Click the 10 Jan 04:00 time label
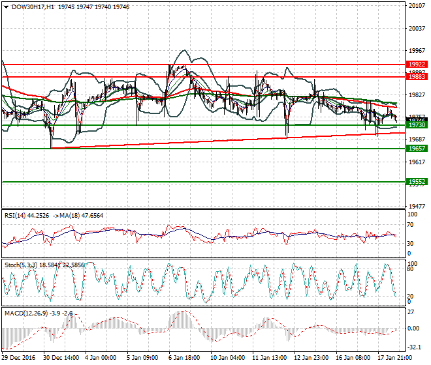431x365 pixels. coord(228,358)
